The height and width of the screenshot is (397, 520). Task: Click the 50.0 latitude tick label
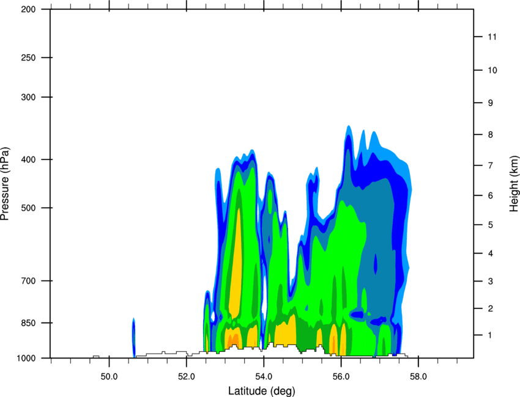pyautogui.click(x=109, y=377)
